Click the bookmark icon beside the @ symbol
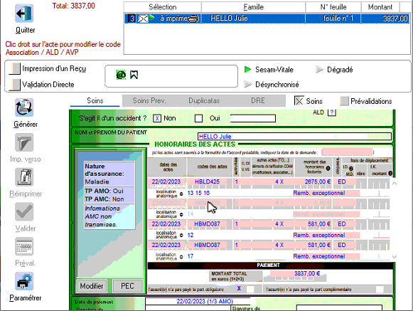 [134, 75]
